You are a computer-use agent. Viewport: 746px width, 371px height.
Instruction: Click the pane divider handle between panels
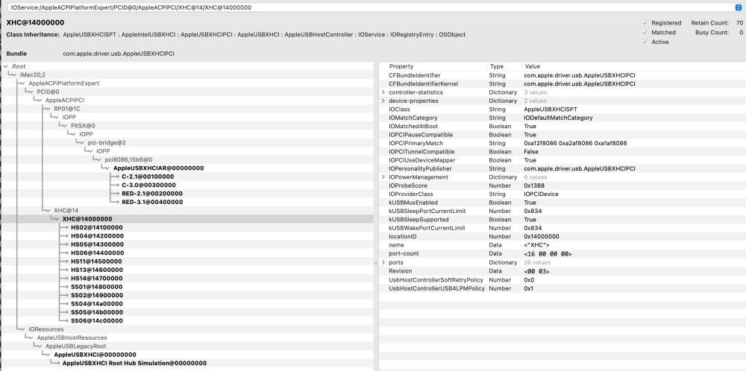376,262
